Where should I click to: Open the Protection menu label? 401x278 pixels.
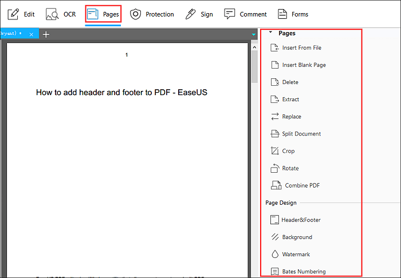(160, 14)
